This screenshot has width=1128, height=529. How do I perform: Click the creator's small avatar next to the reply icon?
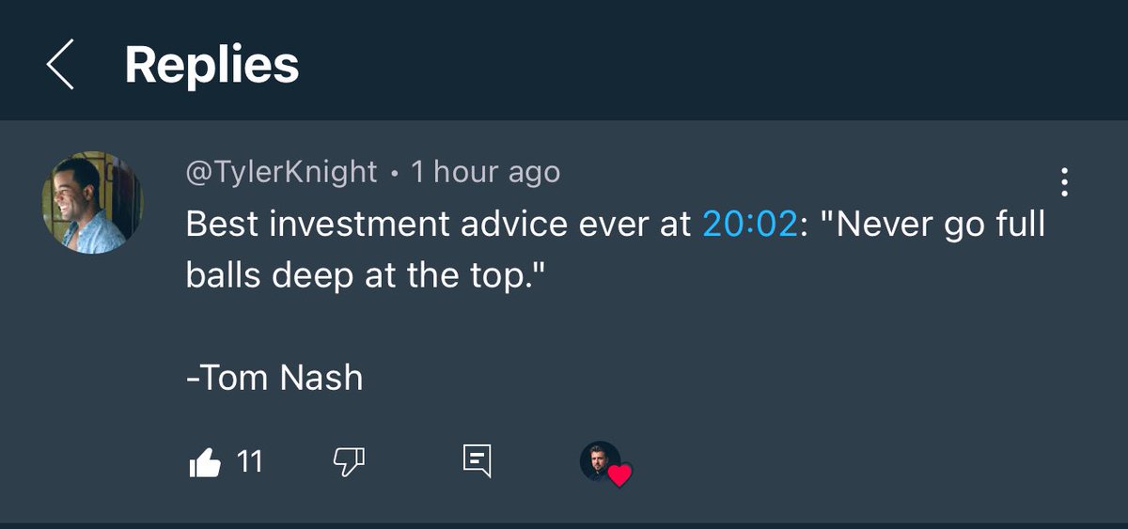pos(599,460)
